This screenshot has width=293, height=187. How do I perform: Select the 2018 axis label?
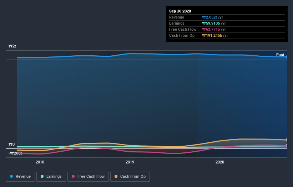40,162
